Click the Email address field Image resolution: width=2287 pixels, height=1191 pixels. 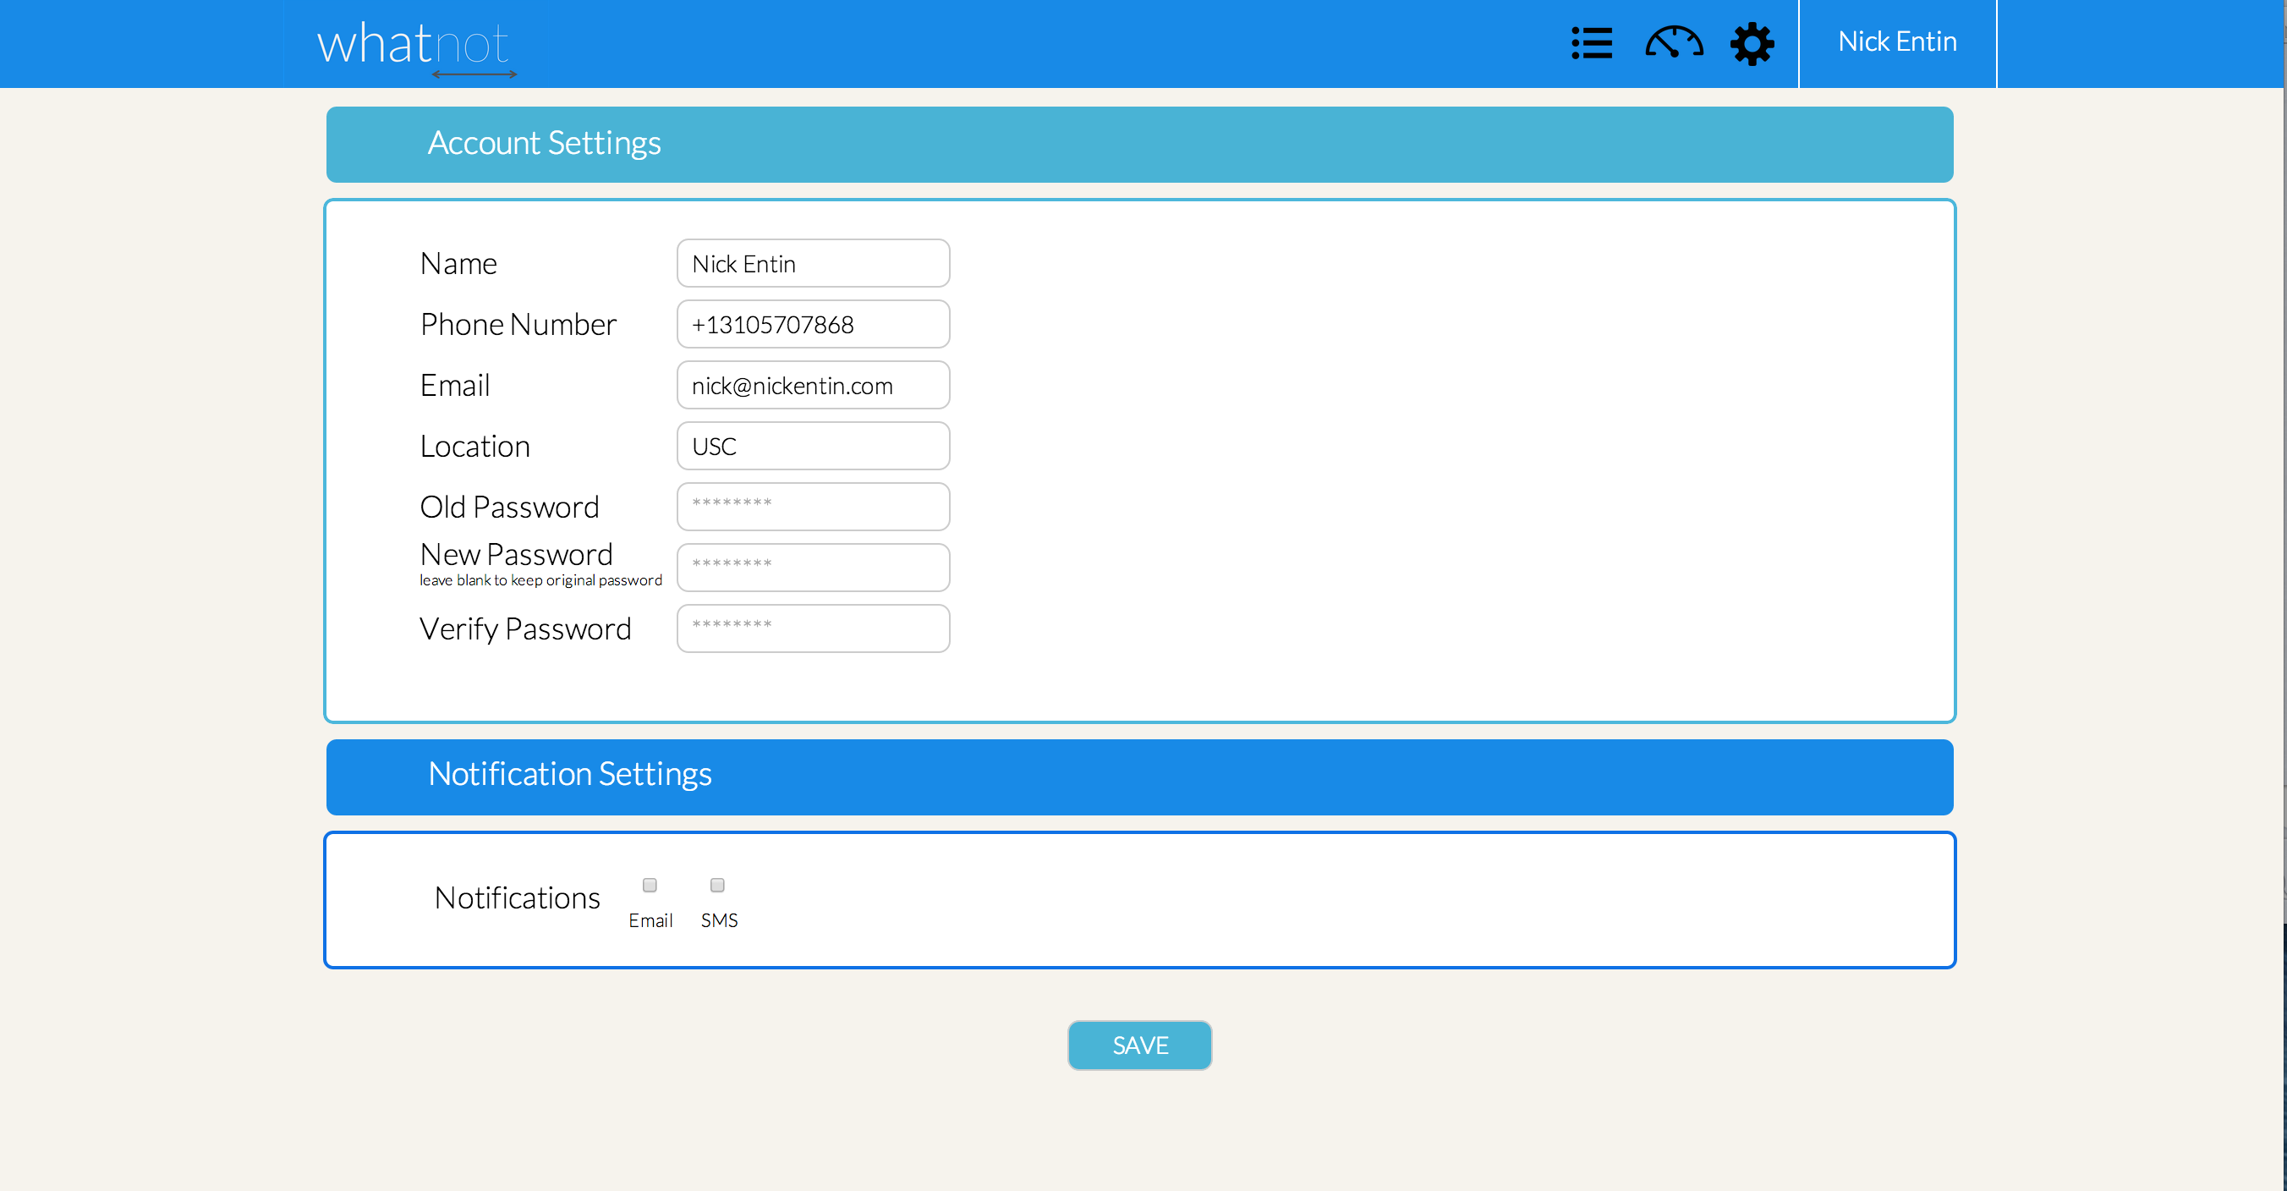click(812, 386)
